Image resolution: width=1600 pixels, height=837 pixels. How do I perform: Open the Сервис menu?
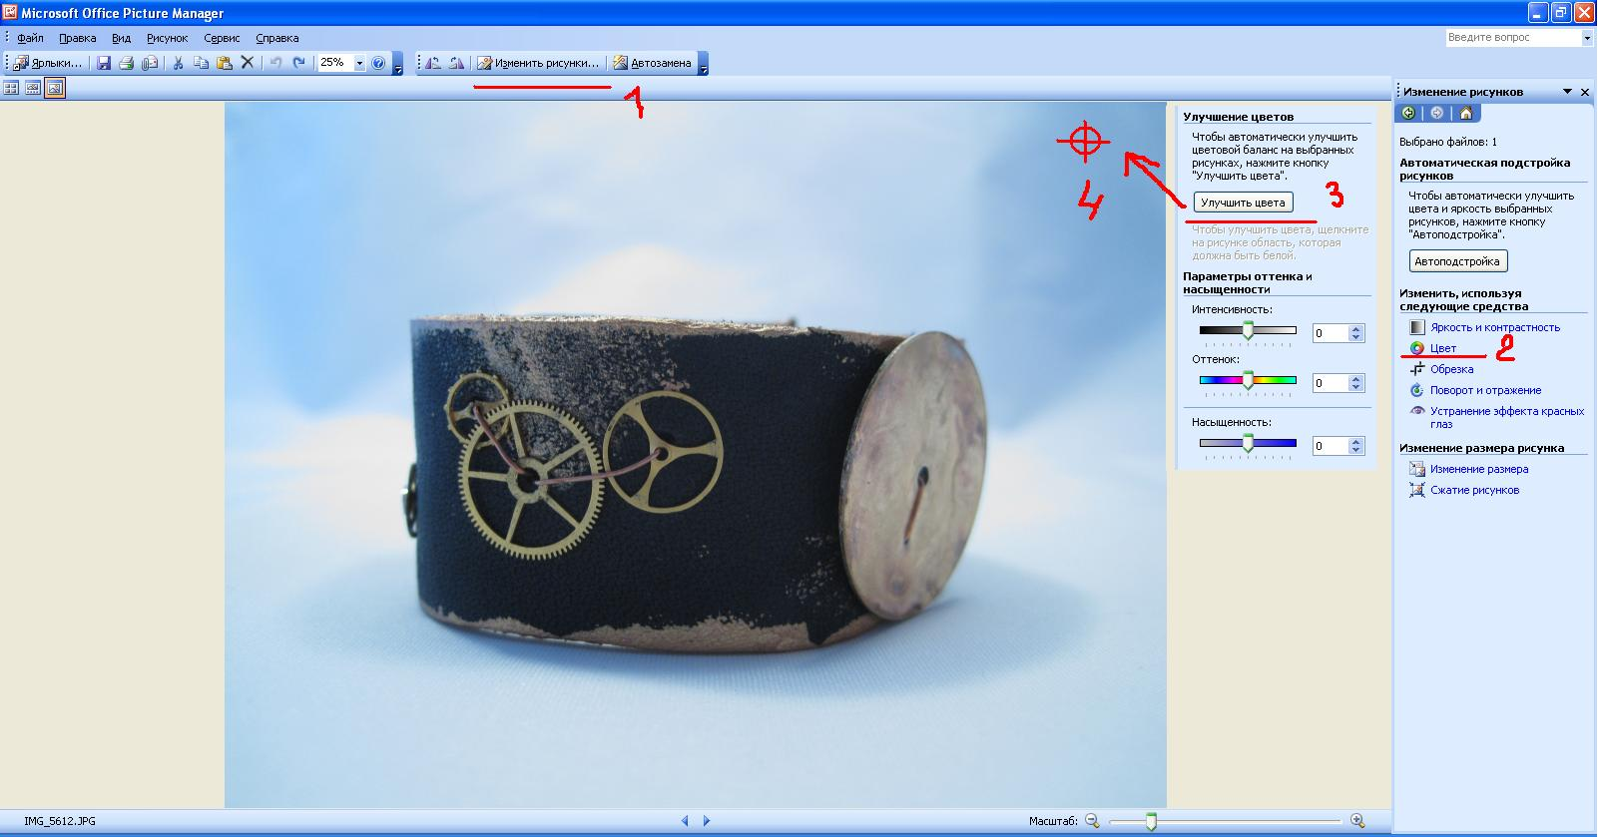[x=222, y=38]
